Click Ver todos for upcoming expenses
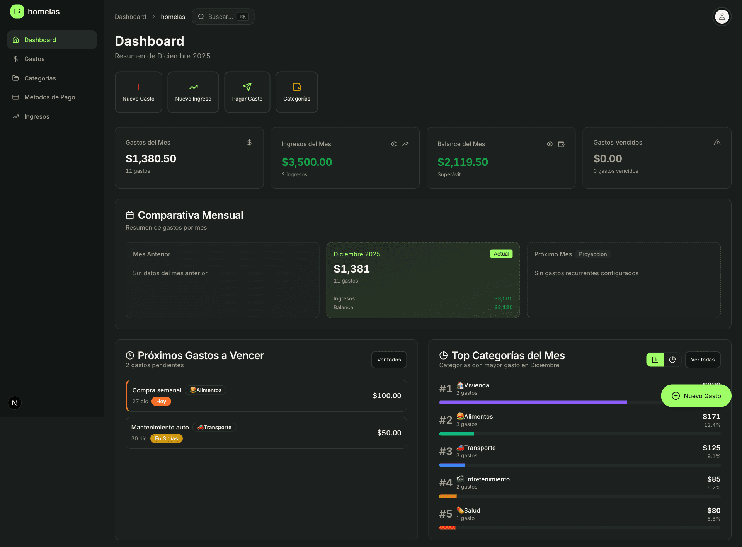This screenshot has width=742, height=547. tap(389, 360)
